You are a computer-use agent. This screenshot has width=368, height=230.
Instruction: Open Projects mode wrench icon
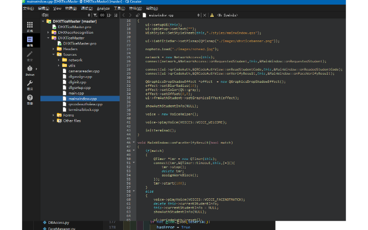(x=30, y=83)
